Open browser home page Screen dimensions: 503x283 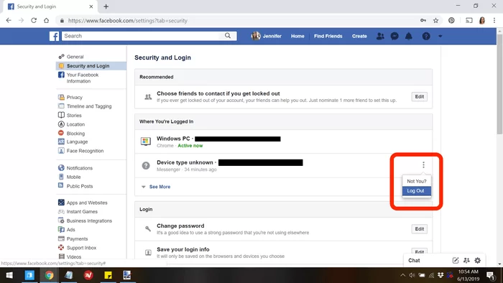[46, 20]
